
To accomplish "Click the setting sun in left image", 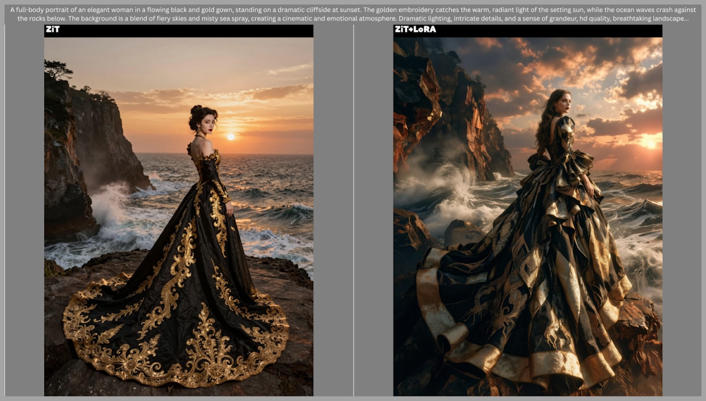I will click(231, 137).
